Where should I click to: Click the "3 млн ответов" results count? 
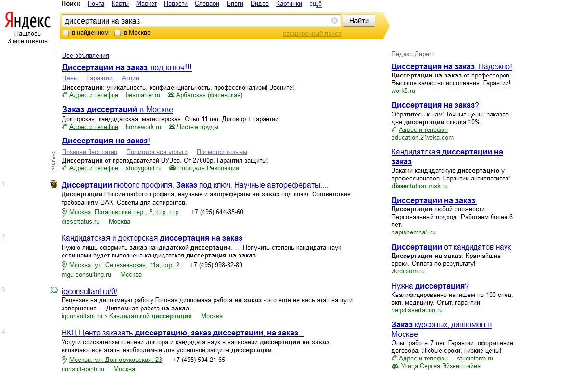pyautogui.click(x=27, y=41)
